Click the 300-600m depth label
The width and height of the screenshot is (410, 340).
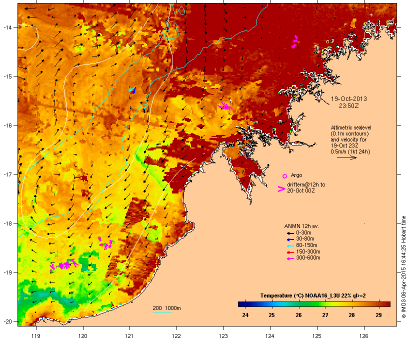308,258
